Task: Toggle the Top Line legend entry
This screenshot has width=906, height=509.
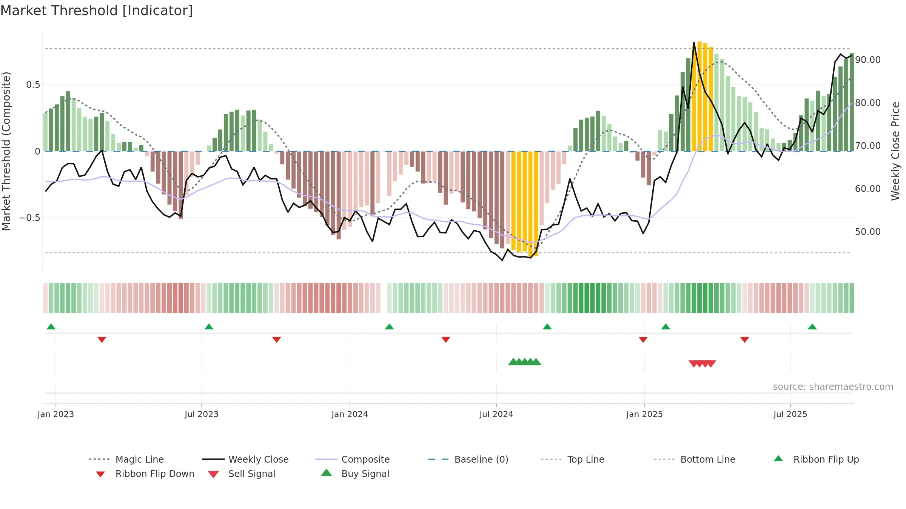Action: coord(573,459)
